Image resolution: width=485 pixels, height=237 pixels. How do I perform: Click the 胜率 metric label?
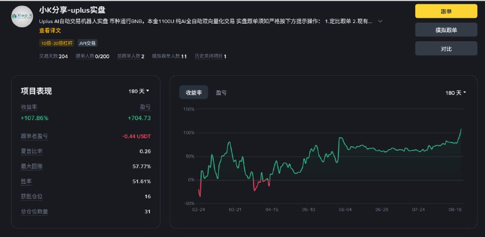tap(26, 181)
